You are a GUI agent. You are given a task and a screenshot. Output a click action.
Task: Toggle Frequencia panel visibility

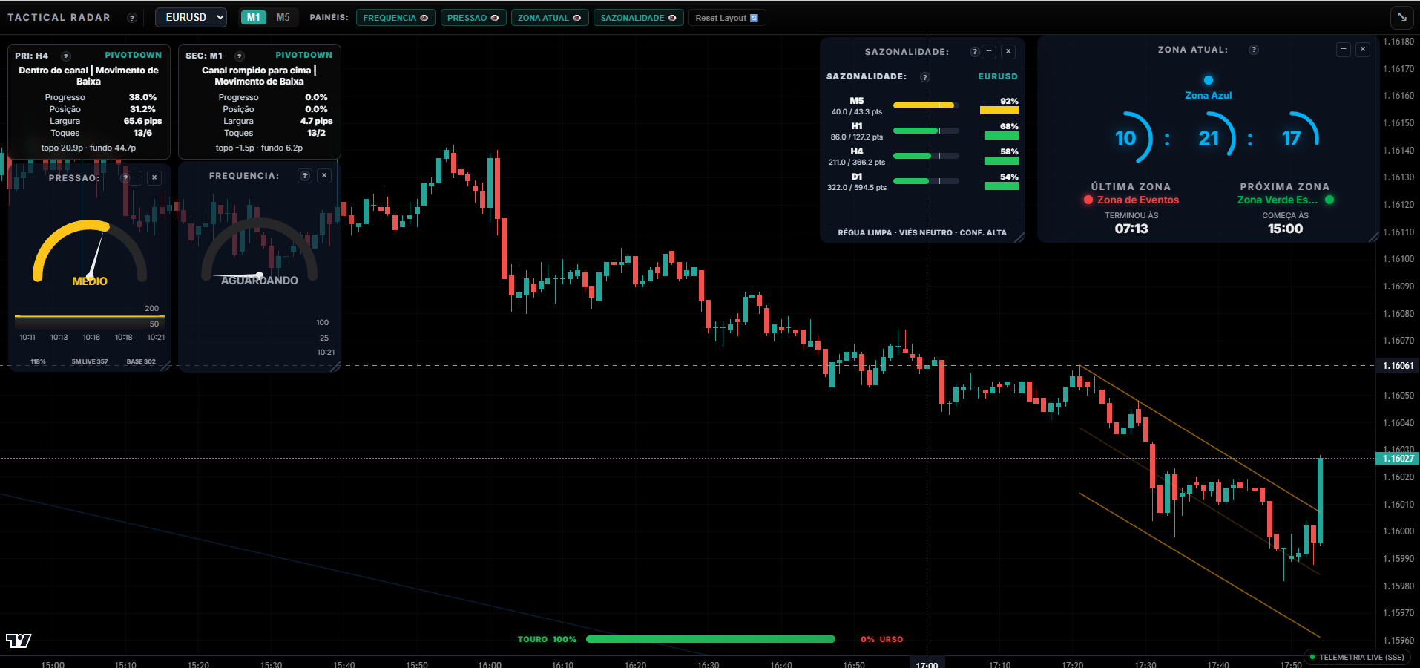point(395,18)
